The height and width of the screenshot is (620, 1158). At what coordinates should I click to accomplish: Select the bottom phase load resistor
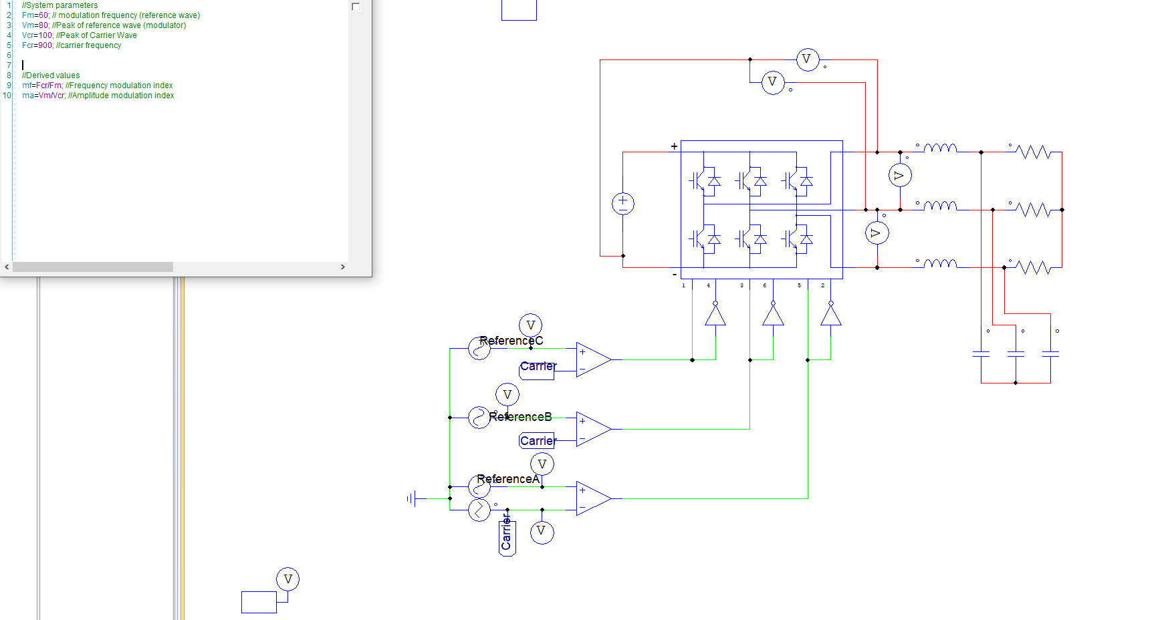click(1034, 267)
